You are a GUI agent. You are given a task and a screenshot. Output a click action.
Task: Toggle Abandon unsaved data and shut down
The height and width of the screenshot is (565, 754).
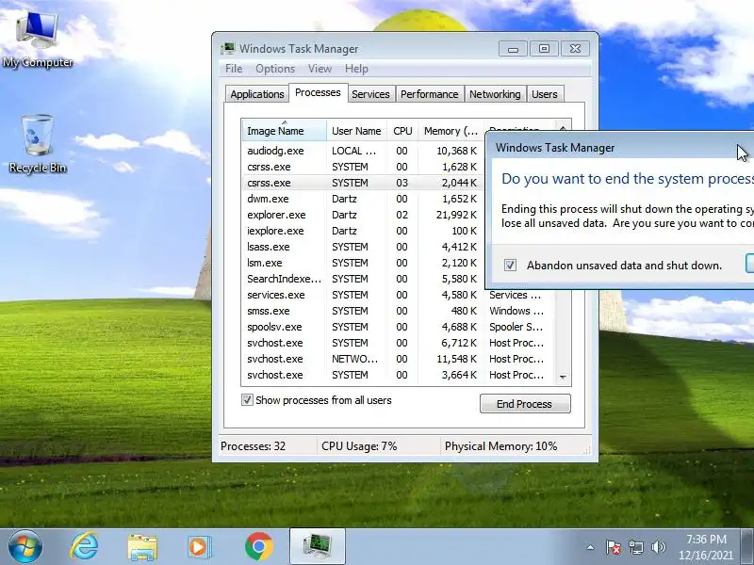(x=510, y=266)
